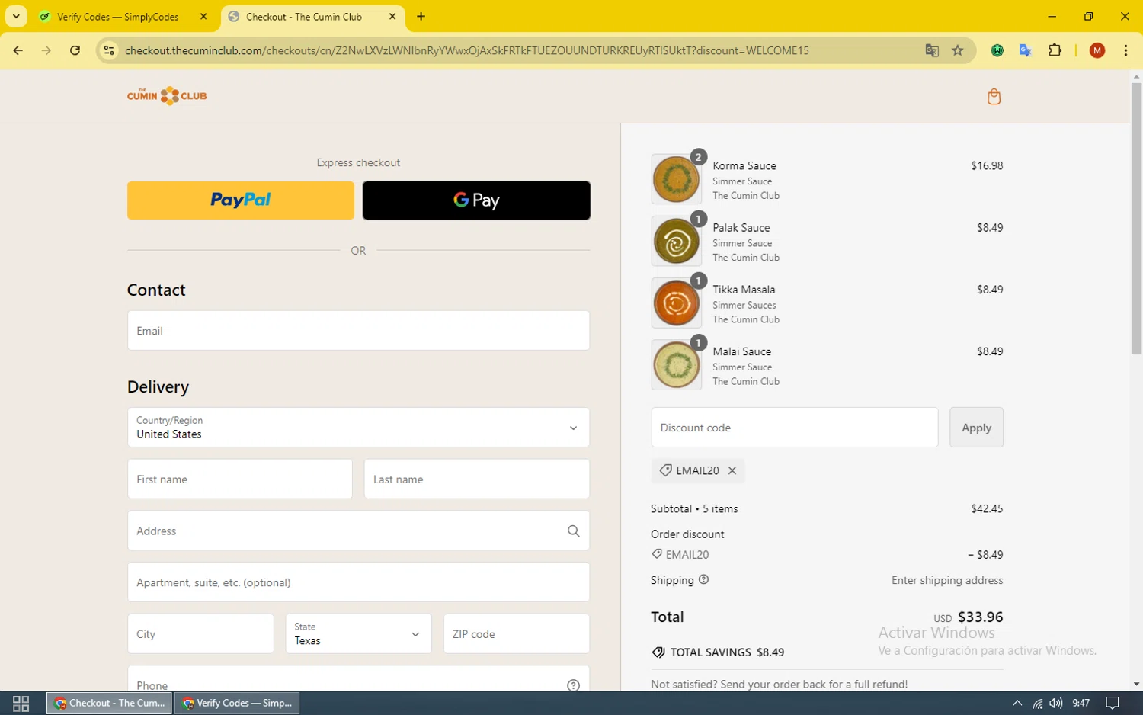Viewport: 1143px width, 715px height.
Task: Click the browser back arrow
Action: [x=18, y=50]
